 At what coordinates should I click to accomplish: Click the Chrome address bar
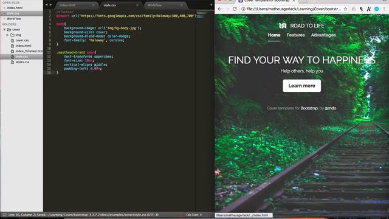(294, 9)
